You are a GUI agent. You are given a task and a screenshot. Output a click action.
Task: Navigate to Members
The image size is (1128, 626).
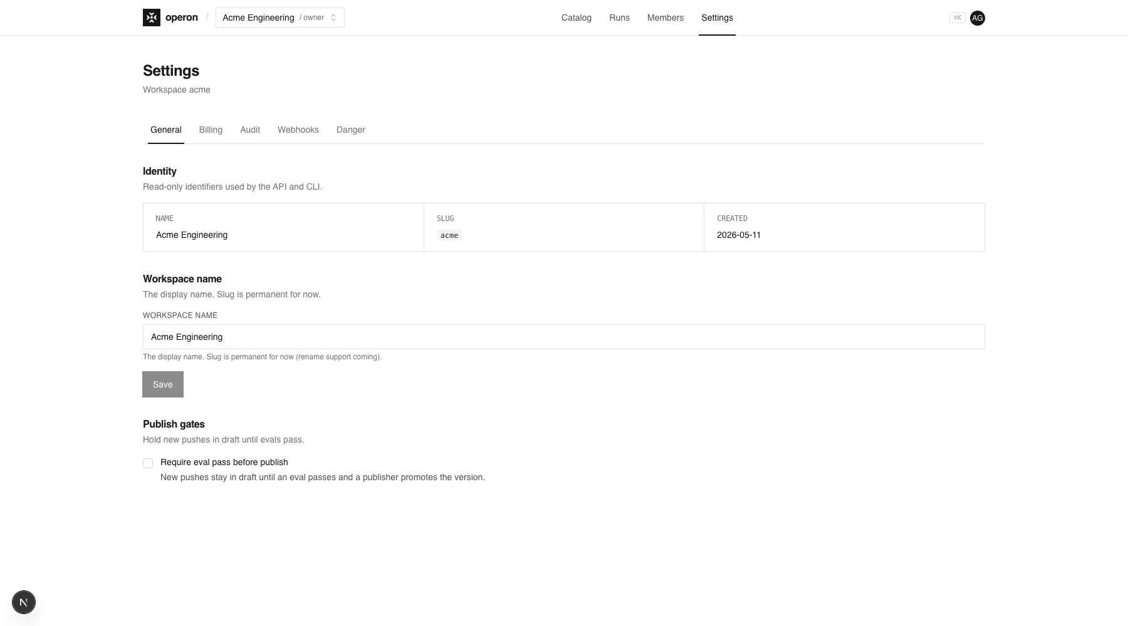pos(666,18)
